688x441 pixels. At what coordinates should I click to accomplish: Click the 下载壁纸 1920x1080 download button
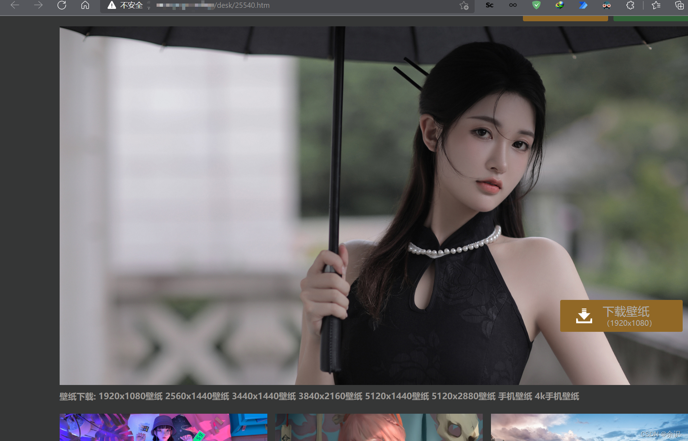click(x=621, y=316)
